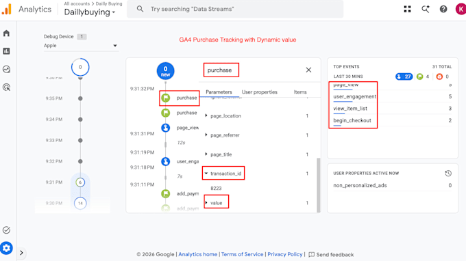Click the parameters panel scrollbar
The height and width of the screenshot is (261, 466).
pyautogui.click(x=319, y=185)
